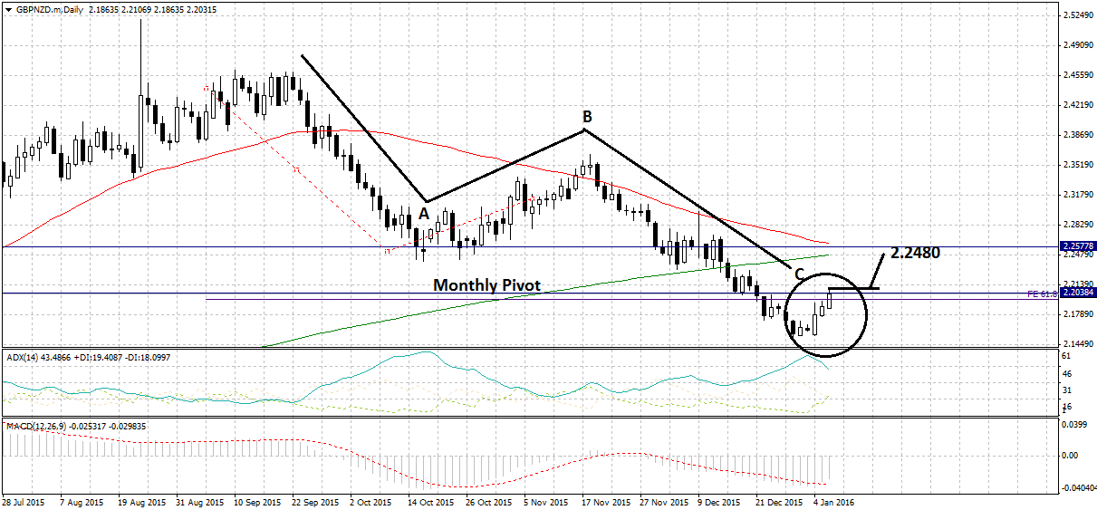Viewport: 1097px width, 510px height.
Task: Click the FE 61.8 Fibonacci label
Action: point(1040,294)
